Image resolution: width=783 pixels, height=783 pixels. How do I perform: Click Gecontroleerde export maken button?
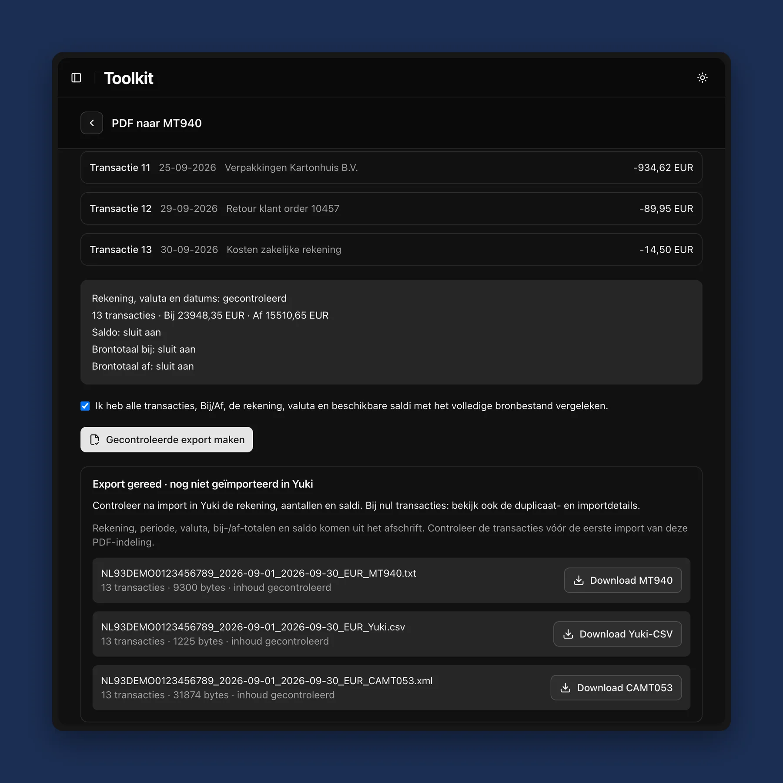[x=167, y=439]
